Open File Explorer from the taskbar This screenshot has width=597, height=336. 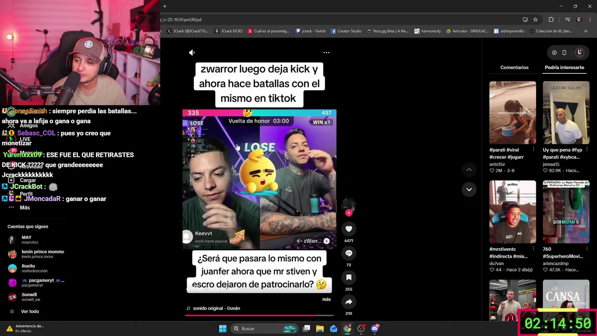320,329
